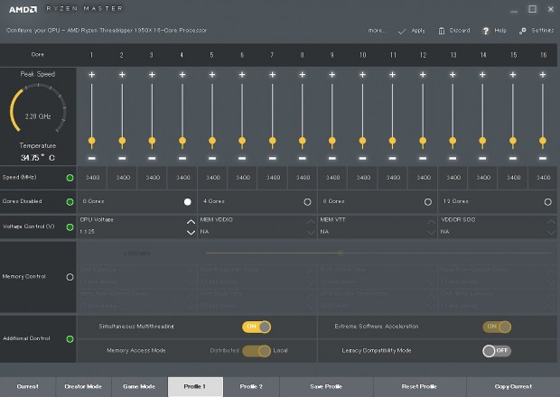The image size is (560, 397).
Task: Increase core 15 speed with plus icon
Action: (513, 75)
